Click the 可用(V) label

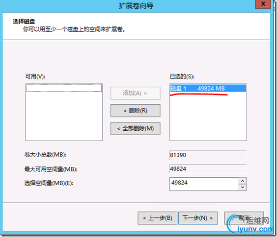(x=35, y=76)
